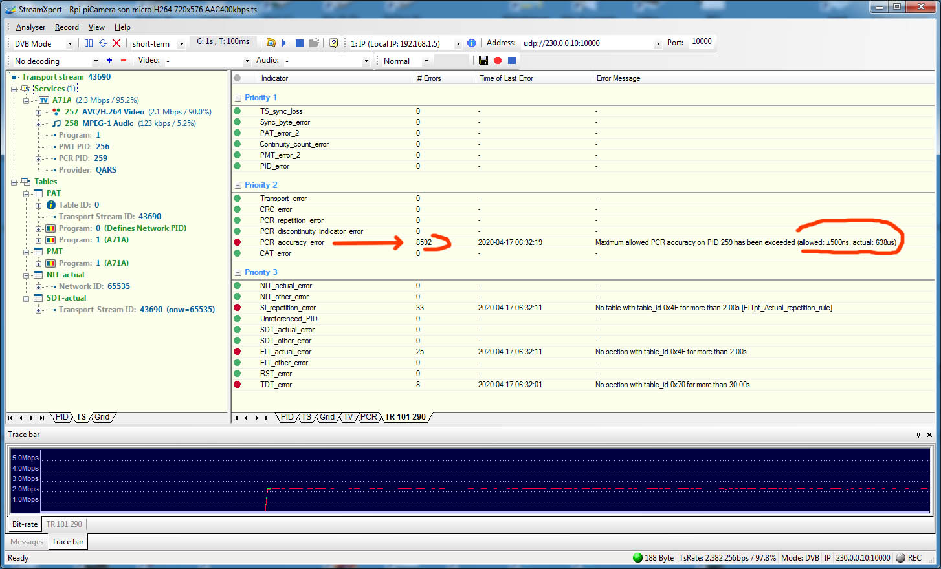
Task: Click the Port input field
Action: coord(701,42)
